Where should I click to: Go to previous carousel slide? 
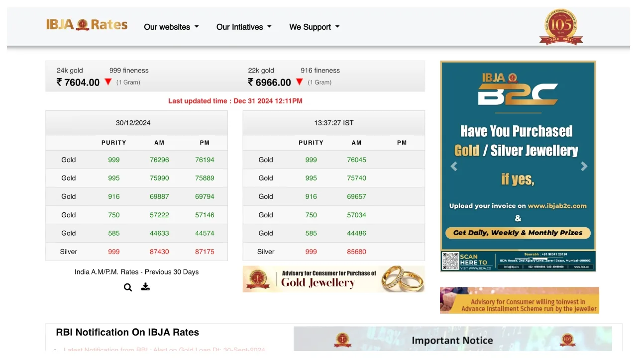(x=454, y=167)
